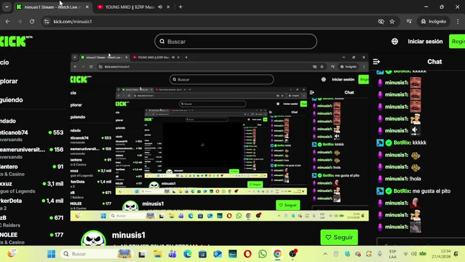Open the NGLEE channel with 177 viewers in outer sidebar
This screenshot has height=262, width=465.
[32, 238]
